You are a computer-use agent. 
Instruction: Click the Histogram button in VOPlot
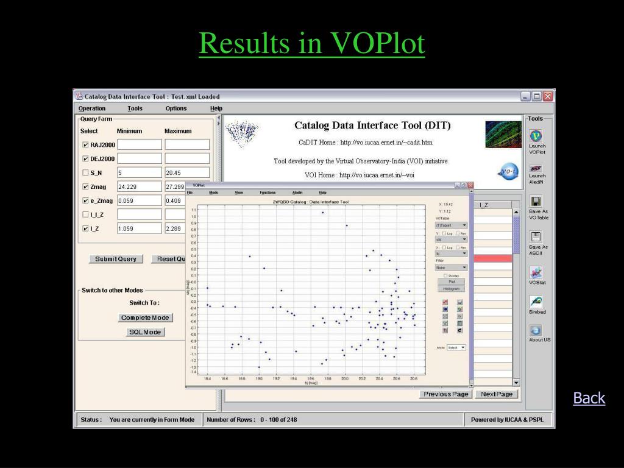point(452,288)
